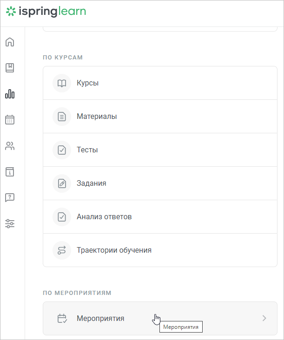Open the Тесты report
This screenshot has height=340, width=284.
point(160,150)
